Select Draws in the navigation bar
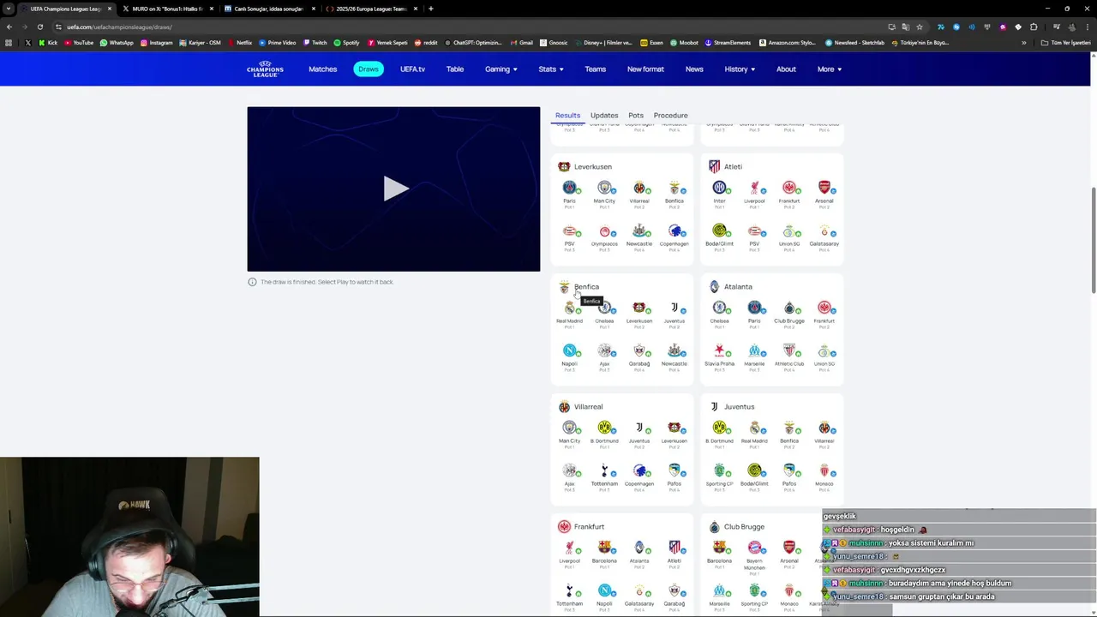 click(369, 69)
